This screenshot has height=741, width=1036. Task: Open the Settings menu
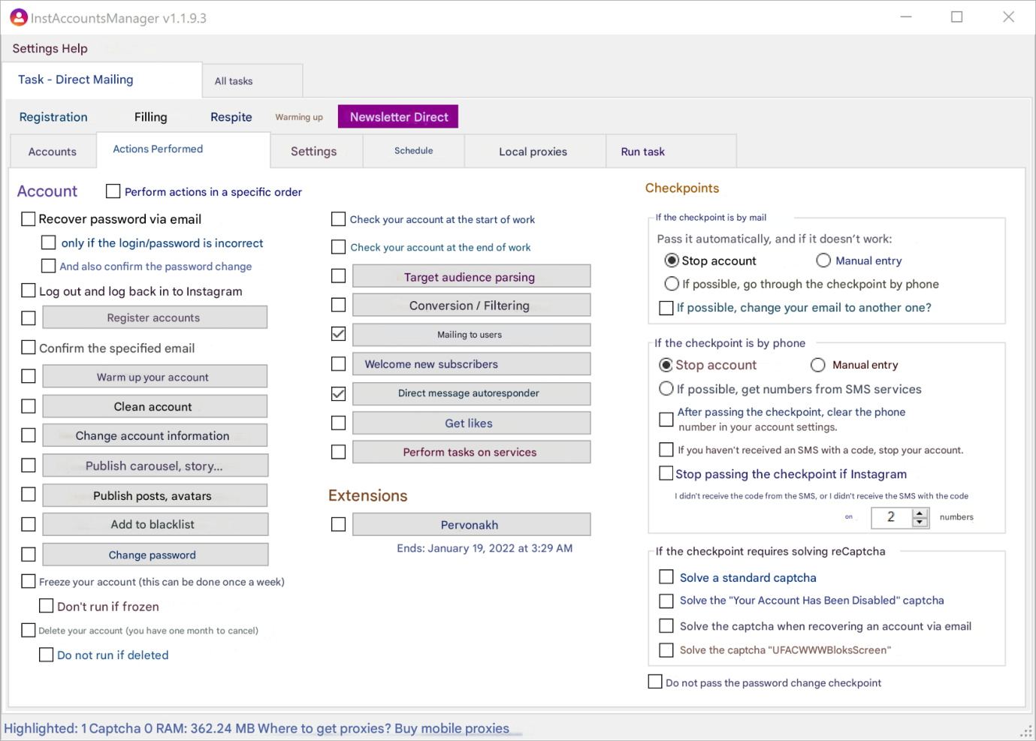tap(35, 49)
